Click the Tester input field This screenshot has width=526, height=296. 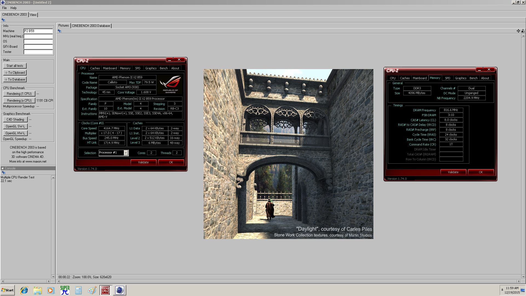pyautogui.click(x=38, y=52)
